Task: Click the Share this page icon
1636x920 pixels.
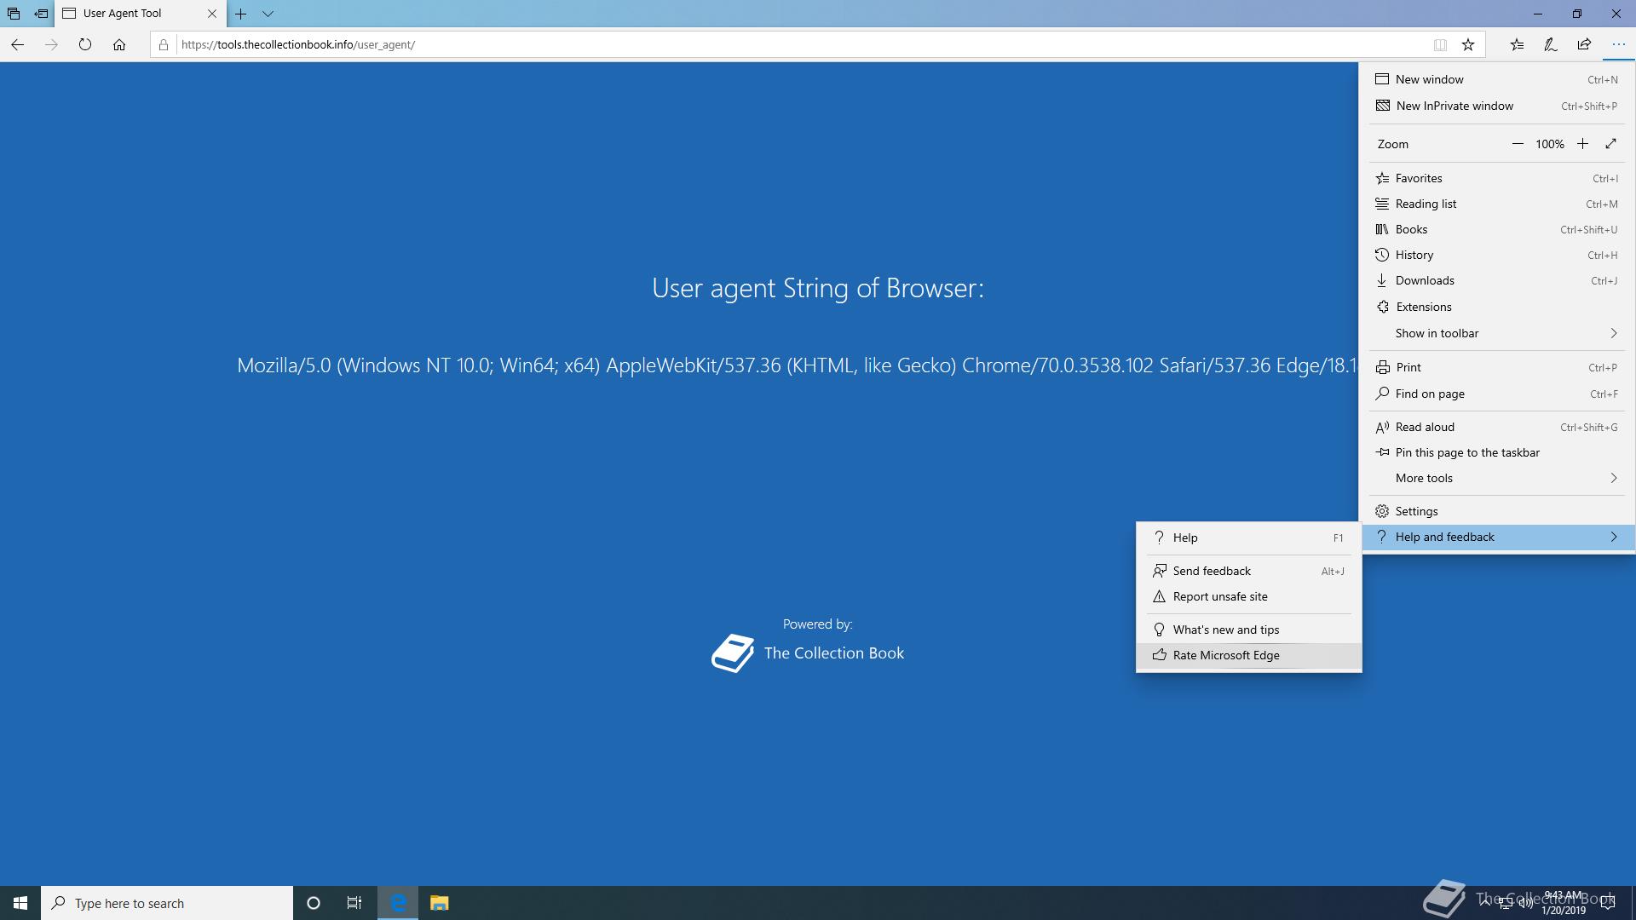Action: (1584, 44)
